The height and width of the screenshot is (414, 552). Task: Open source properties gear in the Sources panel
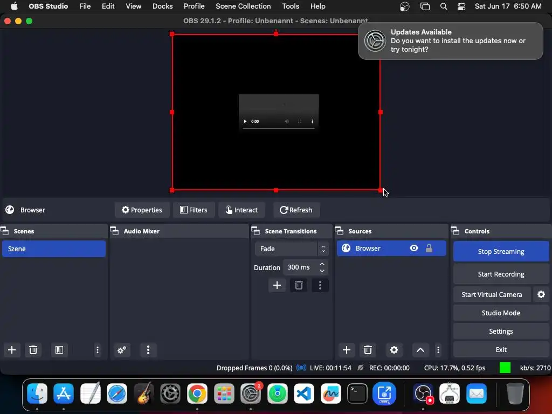click(394, 350)
